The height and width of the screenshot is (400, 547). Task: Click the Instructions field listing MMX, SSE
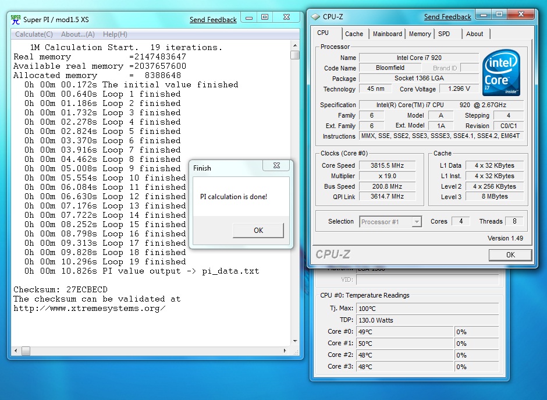click(441, 136)
